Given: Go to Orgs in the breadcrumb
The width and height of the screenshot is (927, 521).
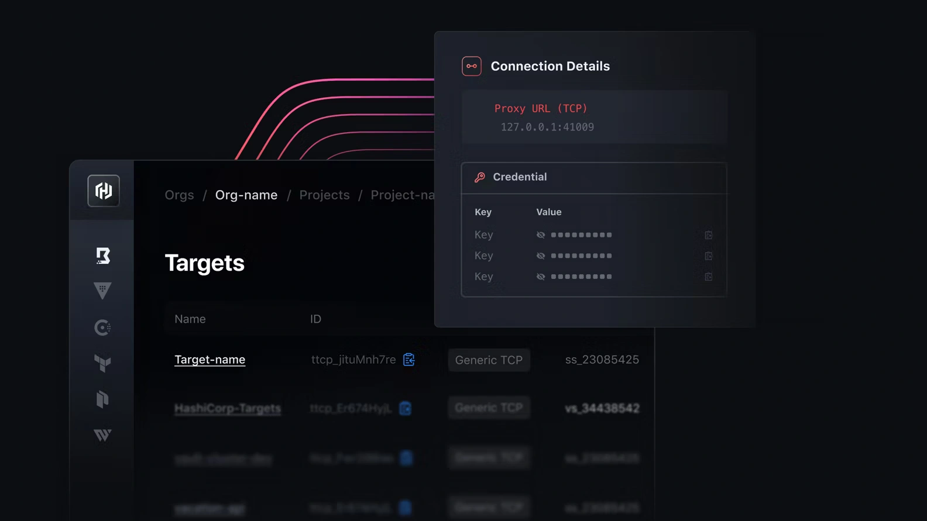Looking at the screenshot, I should click(x=179, y=195).
